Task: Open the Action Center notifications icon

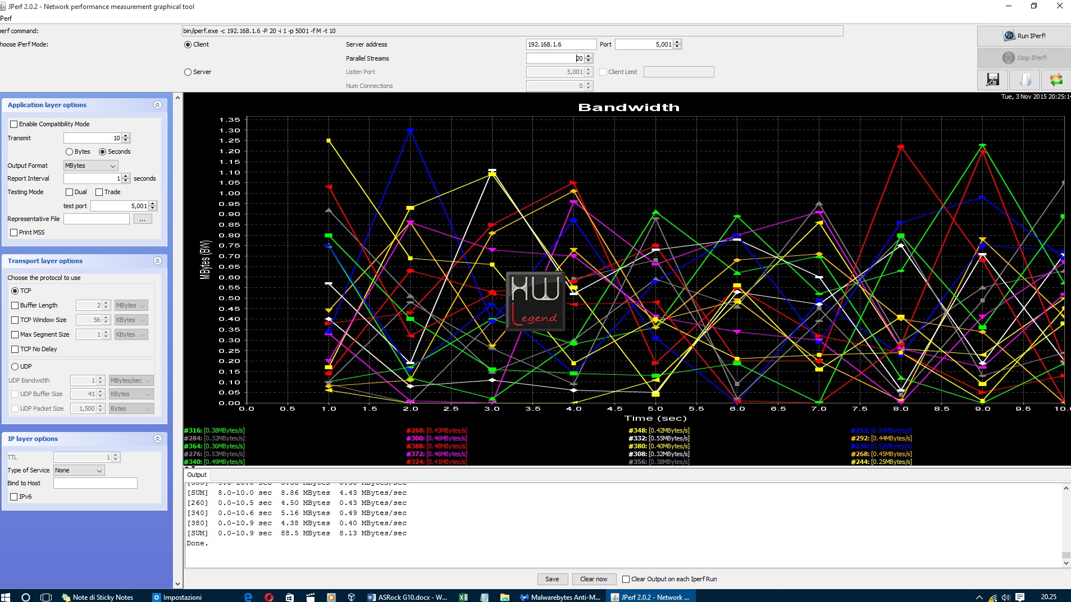Action: (x=1020, y=598)
